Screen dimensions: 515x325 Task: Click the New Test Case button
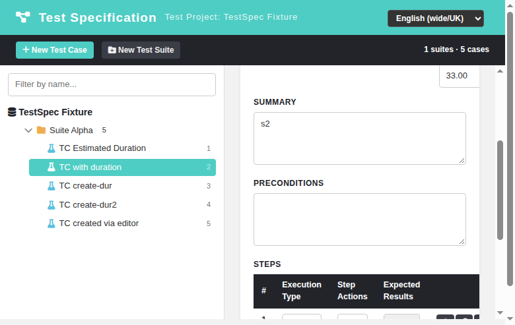(x=55, y=50)
